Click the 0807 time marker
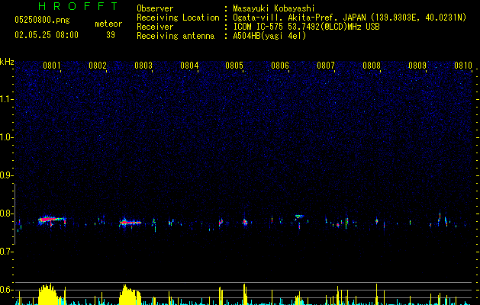Image resolution: width=480 pixels, height=305 pixels. 326,66
